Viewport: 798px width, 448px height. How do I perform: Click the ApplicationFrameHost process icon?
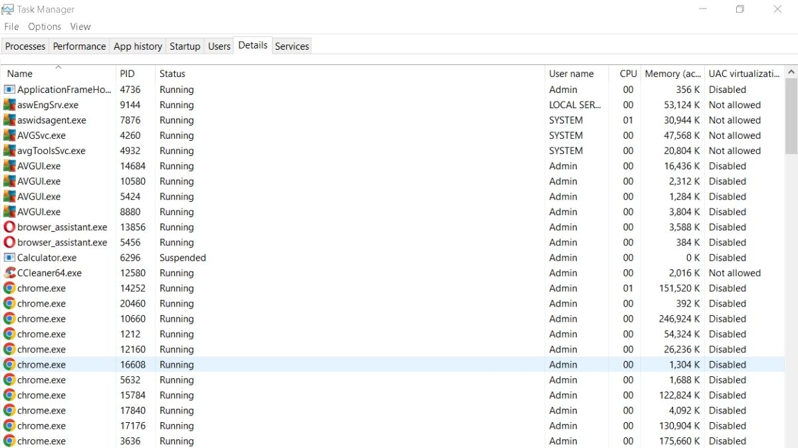[x=8, y=90]
